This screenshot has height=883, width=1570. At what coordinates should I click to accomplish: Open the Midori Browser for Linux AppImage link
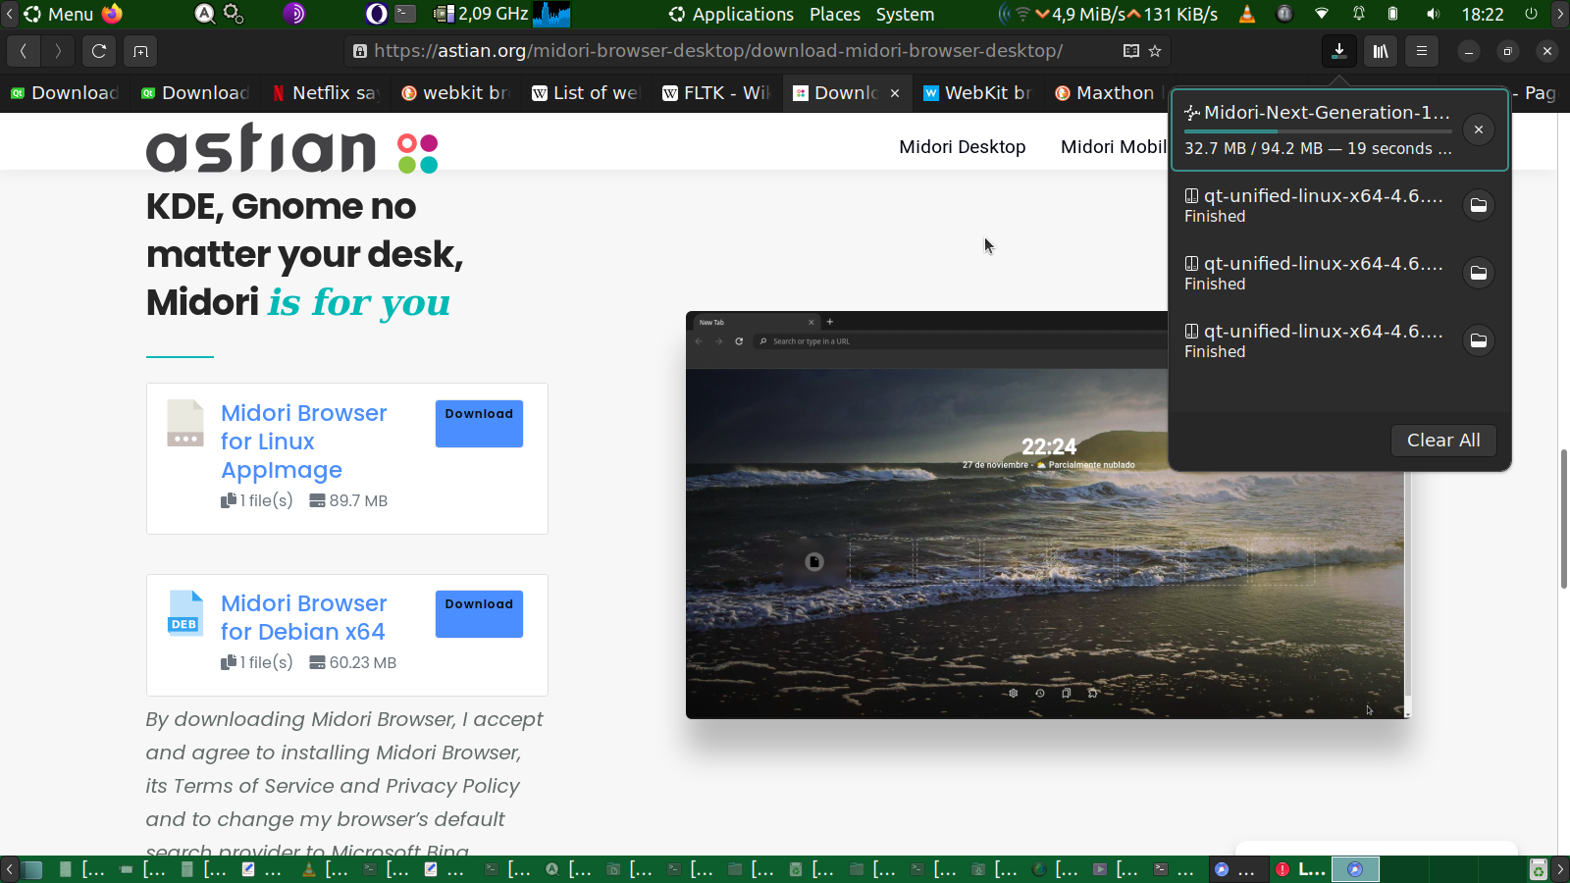303,441
